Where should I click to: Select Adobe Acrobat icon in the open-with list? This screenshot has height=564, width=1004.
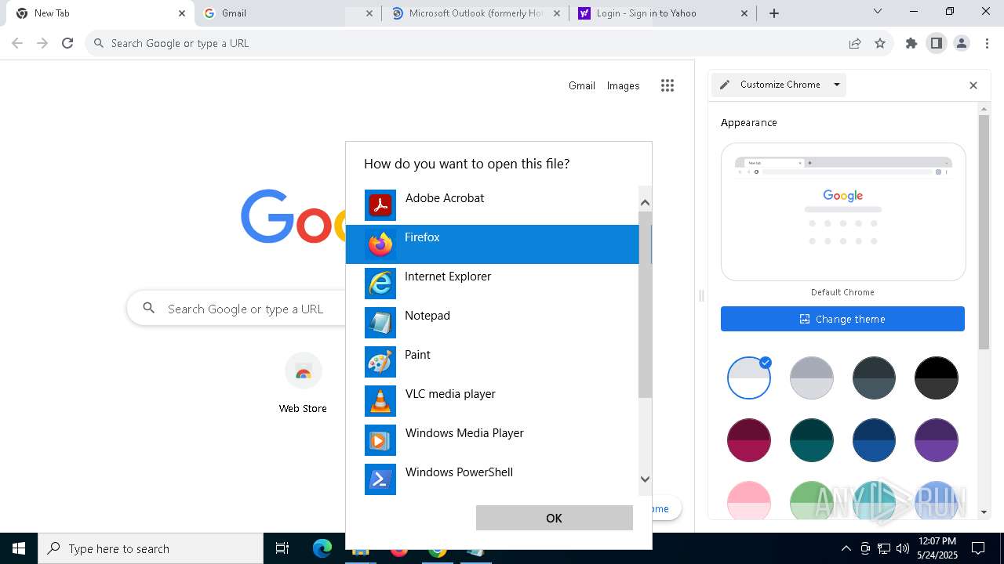380,205
